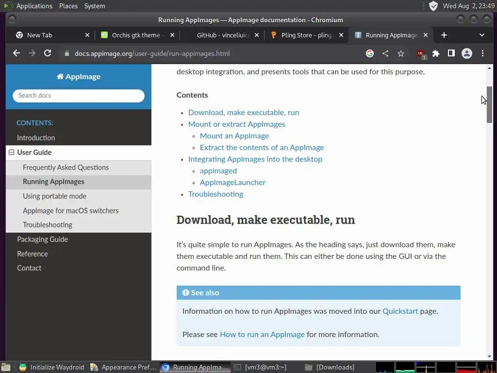The width and height of the screenshot is (497, 373).
Task: Follow the appimaged contents link
Action: pyautogui.click(x=218, y=170)
